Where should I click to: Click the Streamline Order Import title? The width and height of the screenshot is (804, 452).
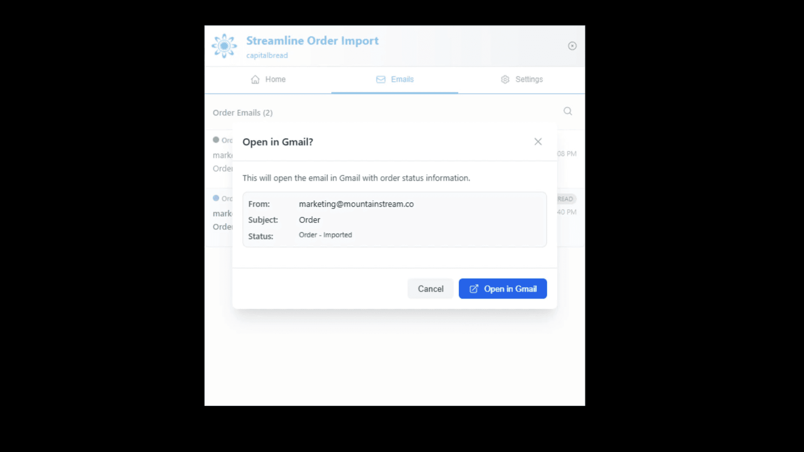pos(312,41)
